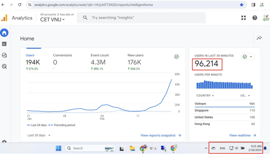
Task: Click the green data quality check icon
Action: coord(177,57)
